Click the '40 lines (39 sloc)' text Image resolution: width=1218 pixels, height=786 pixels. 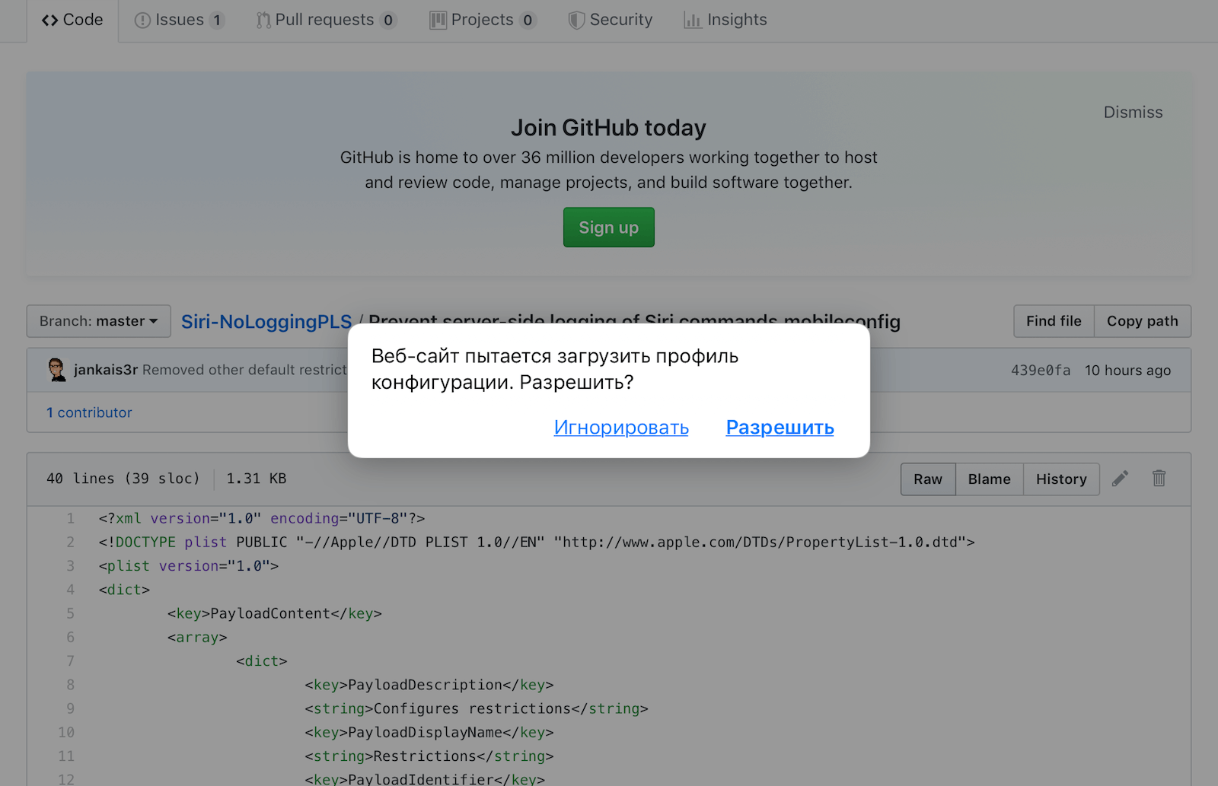pyautogui.click(x=123, y=479)
